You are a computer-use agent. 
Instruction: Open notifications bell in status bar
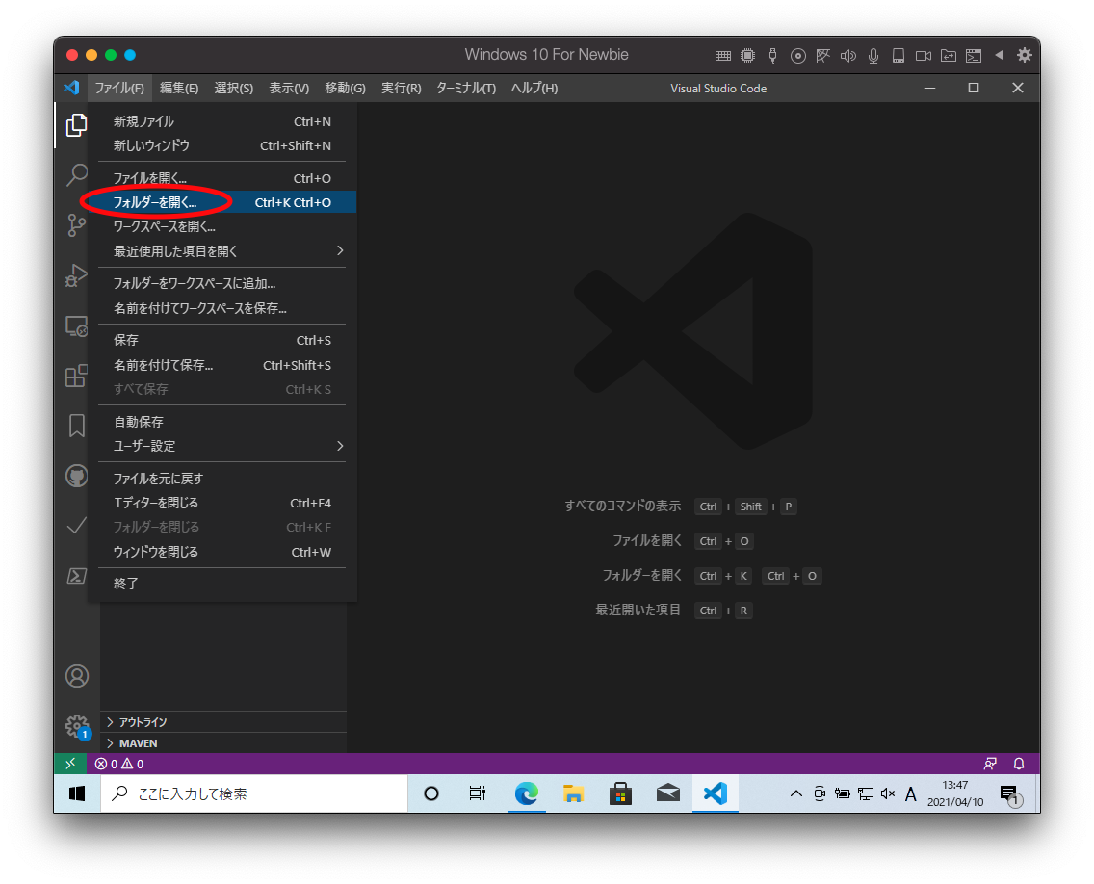tap(1019, 764)
